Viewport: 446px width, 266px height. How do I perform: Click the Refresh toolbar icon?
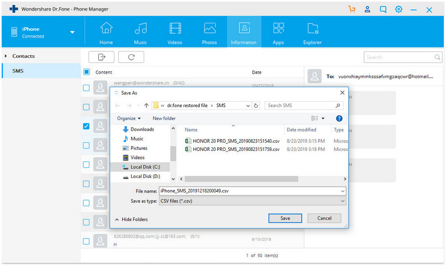[131, 57]
